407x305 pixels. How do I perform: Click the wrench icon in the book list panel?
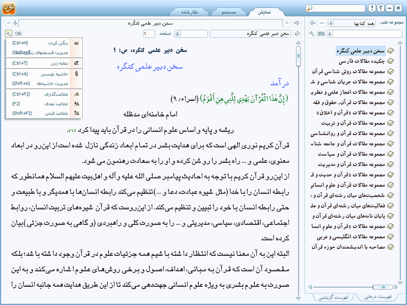[x=312, y=34]
